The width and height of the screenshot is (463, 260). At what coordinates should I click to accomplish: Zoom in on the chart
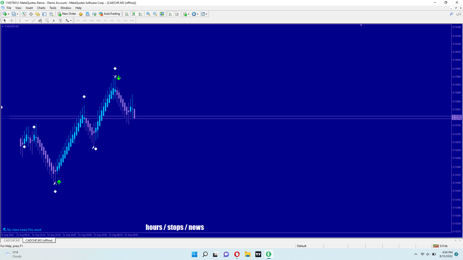pyautogui.click(x=148, y=14)
